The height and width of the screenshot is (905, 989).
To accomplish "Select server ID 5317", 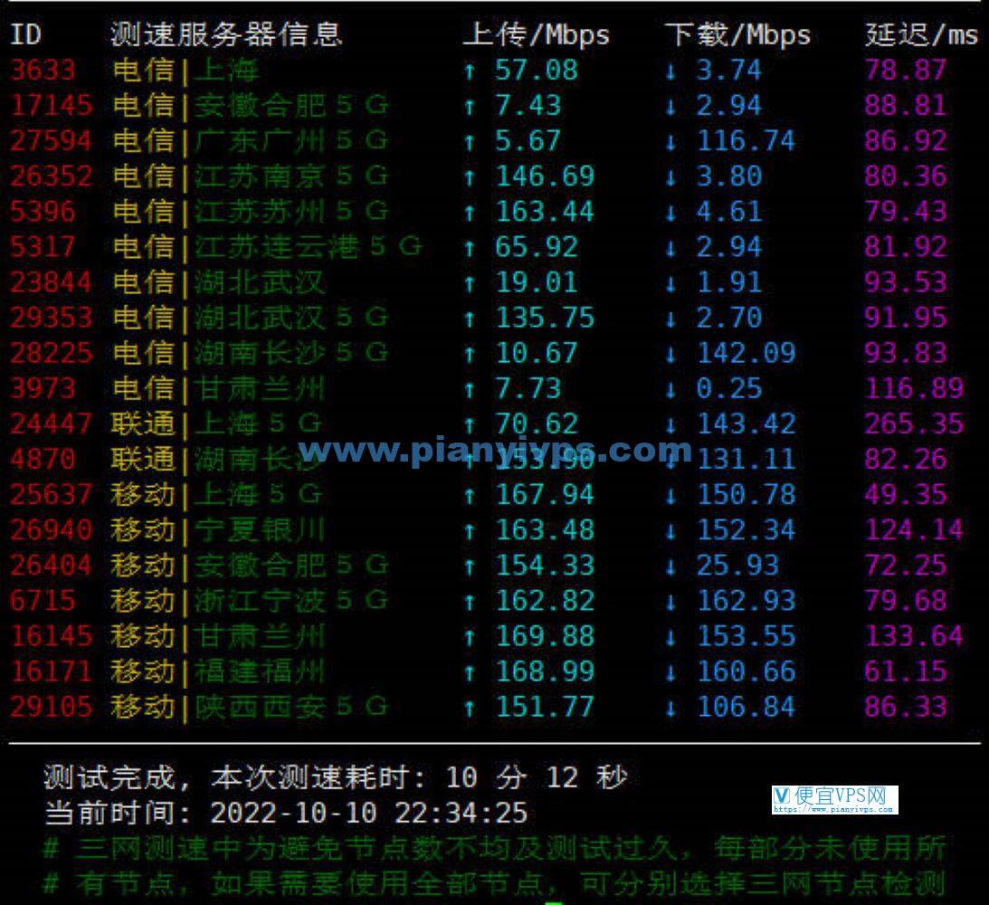I will click(43, 246).
